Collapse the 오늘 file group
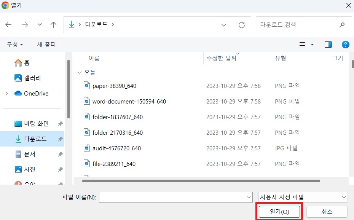This screenshot has width=354, height=220. click(x=80, y=72)
